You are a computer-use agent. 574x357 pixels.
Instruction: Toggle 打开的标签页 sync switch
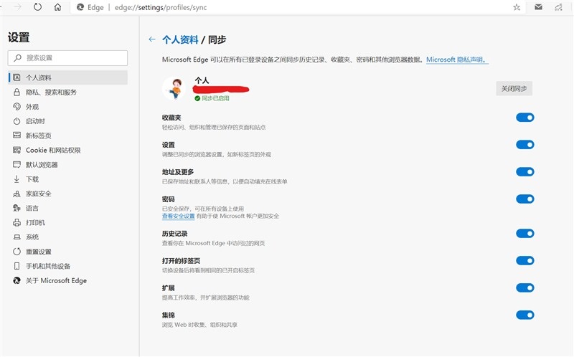(525, 260)
